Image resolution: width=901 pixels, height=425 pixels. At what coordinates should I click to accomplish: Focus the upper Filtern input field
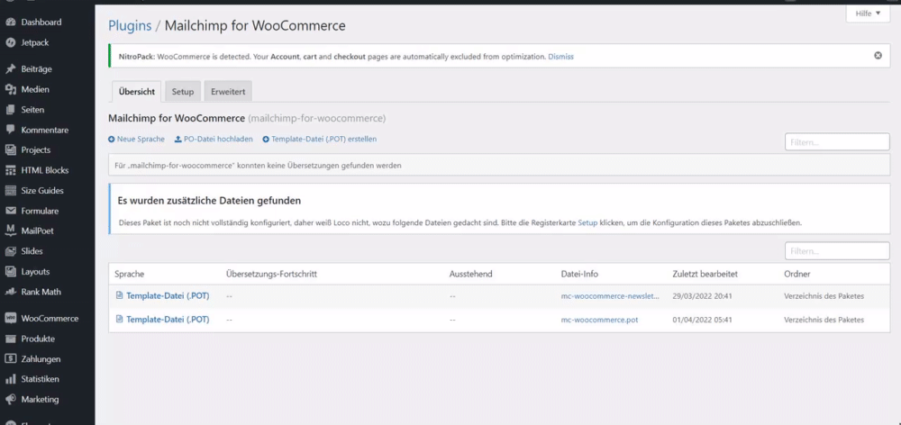click(837, 141)
